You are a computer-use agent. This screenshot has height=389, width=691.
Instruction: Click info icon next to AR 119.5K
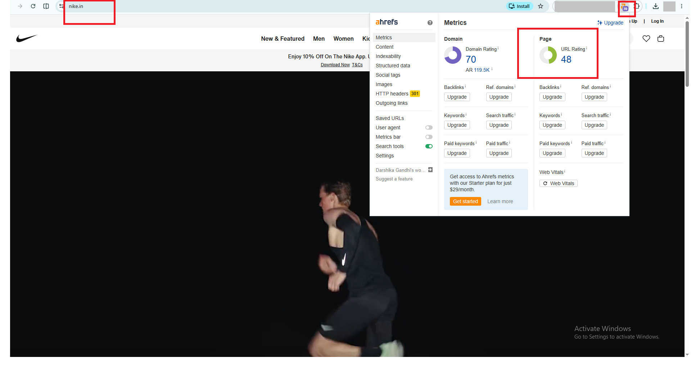[492, 69]
